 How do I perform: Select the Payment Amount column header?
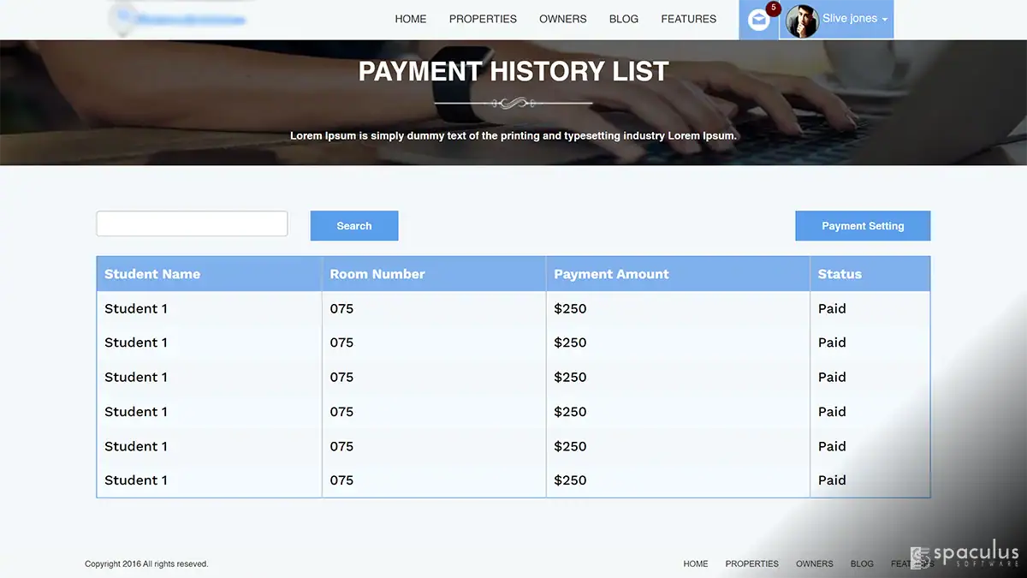pyautogui.click(x=611, y=274)
